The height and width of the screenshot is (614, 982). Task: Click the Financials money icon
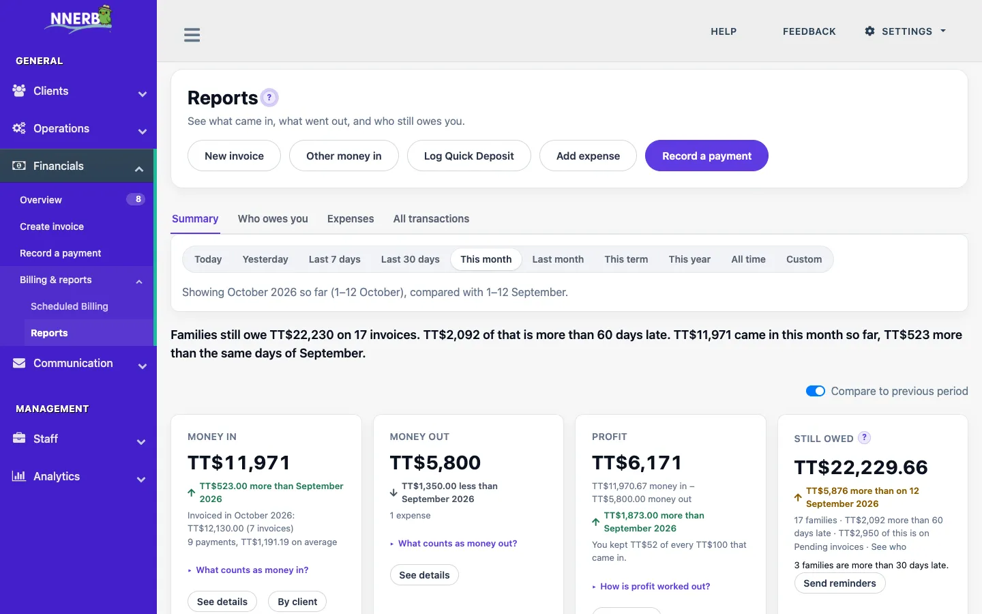tap(19, 166)
